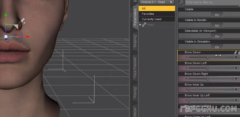240x117 pixels.
Task: Click the blue rotation arc on gizmo
Action: click(22, 37)
